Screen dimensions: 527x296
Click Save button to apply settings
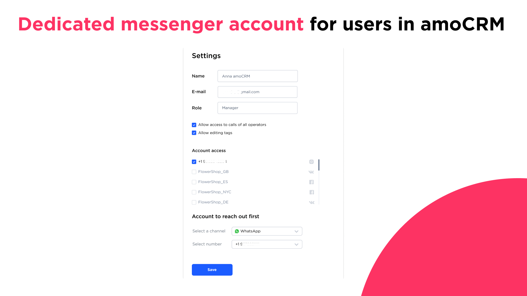(212, 270)
